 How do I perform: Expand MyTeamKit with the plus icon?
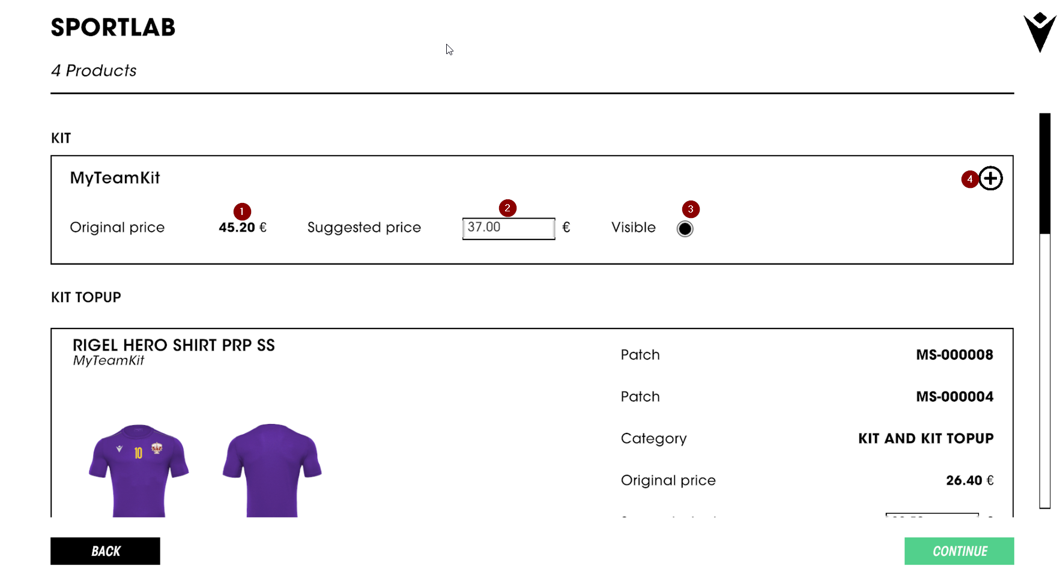pos(991,178)
